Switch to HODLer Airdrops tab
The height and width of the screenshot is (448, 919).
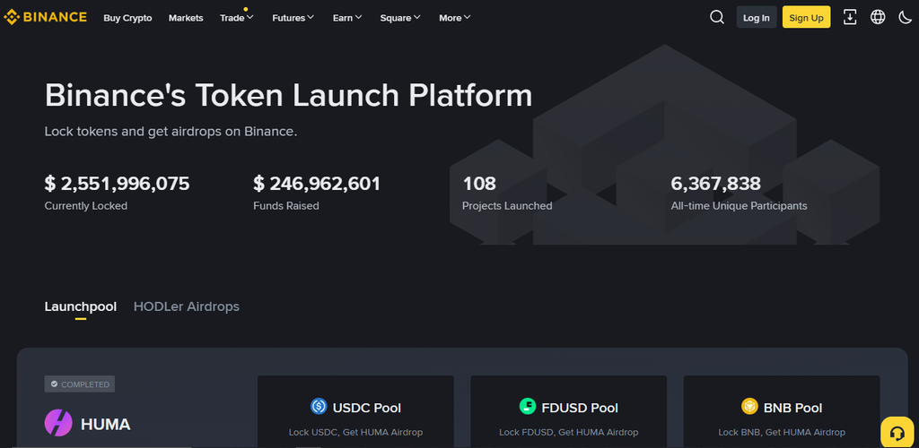(x=187, y=306)
